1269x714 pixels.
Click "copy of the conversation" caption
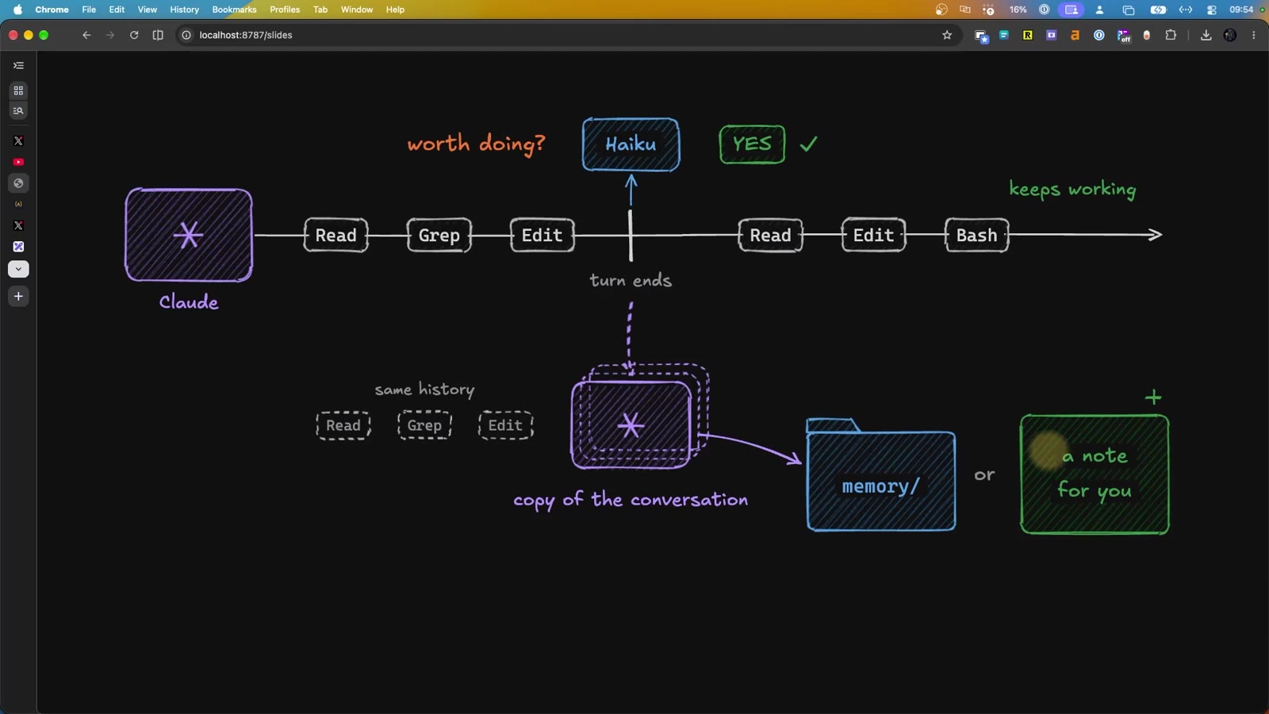click(631, 500)
